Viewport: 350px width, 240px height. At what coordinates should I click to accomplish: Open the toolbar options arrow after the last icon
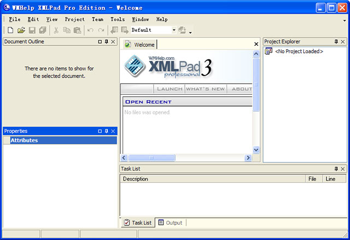pyautogui.click(x=190, y=33)
